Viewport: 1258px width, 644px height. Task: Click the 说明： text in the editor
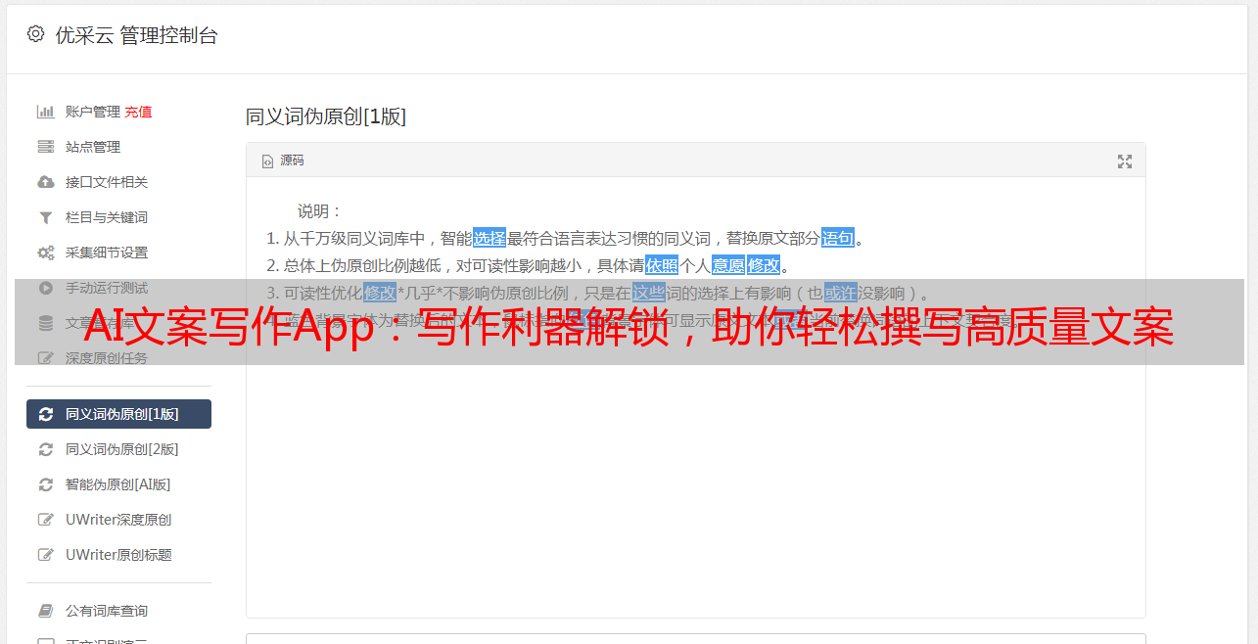tap(320, 210)
